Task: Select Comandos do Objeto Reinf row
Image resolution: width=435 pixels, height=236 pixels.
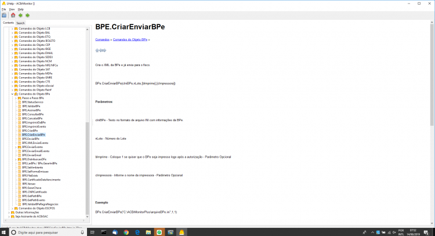Action: tap(35, 90)
